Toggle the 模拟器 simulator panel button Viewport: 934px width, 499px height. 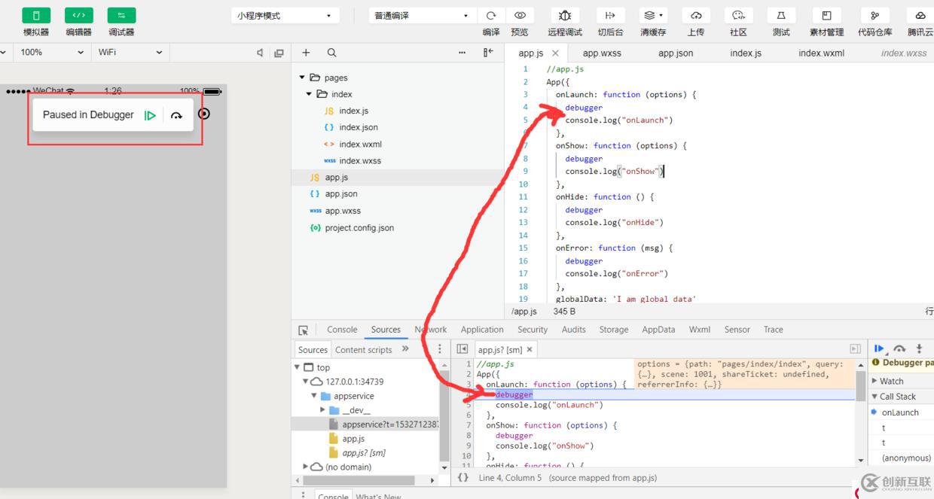pyautogui.click(x=36, y=15)
